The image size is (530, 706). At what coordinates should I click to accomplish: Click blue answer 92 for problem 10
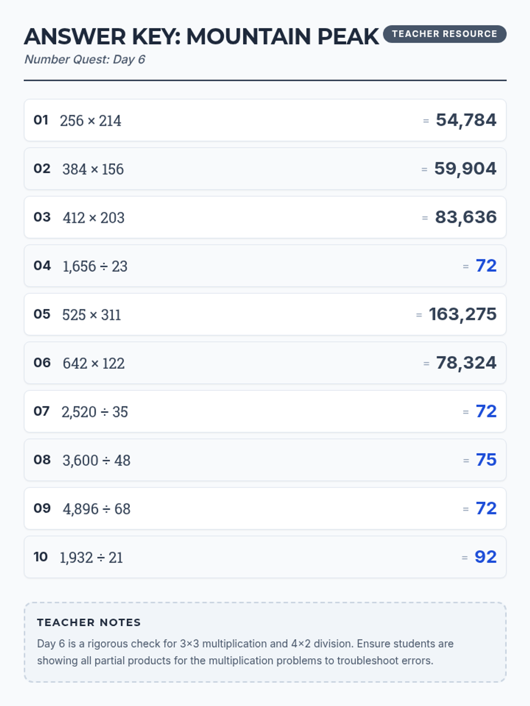(x=485, y=557)
